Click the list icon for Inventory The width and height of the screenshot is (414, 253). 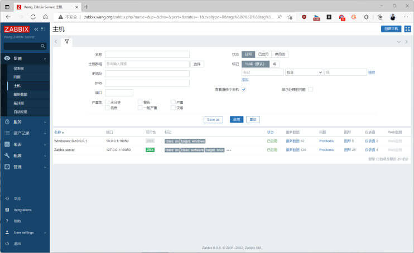(x=7, y=133)
